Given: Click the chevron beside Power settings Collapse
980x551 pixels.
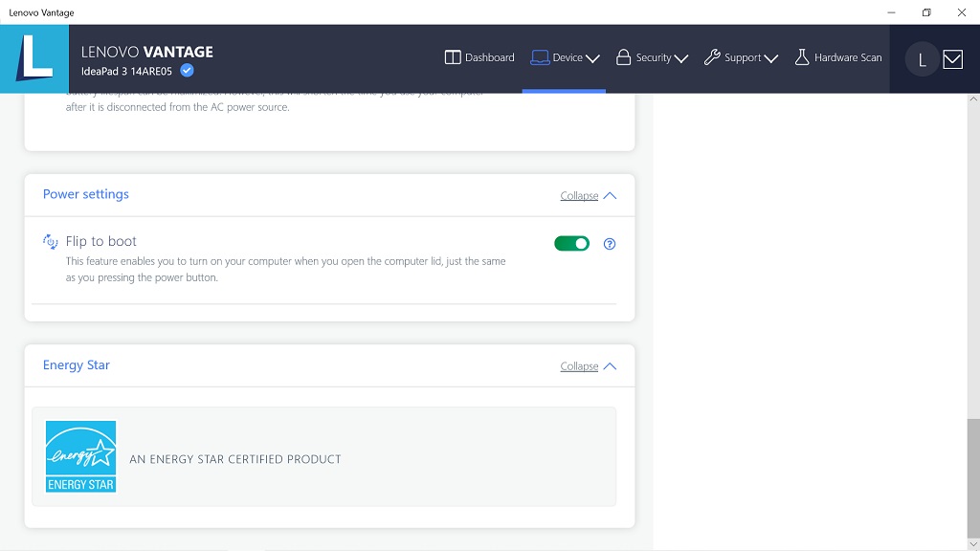Looking at the screenshot, I should click(610, 195).
